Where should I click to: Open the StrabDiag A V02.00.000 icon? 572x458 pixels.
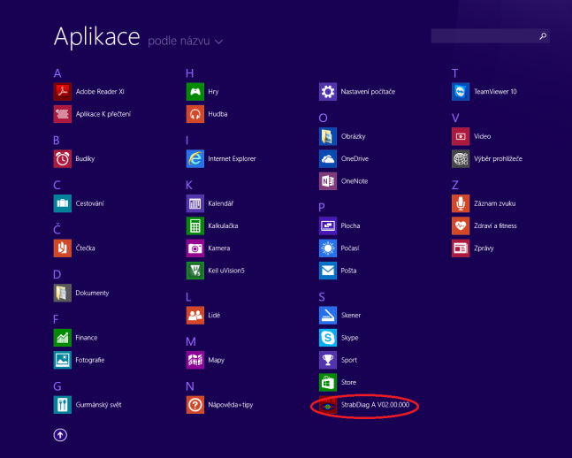(x=328, y=405)
